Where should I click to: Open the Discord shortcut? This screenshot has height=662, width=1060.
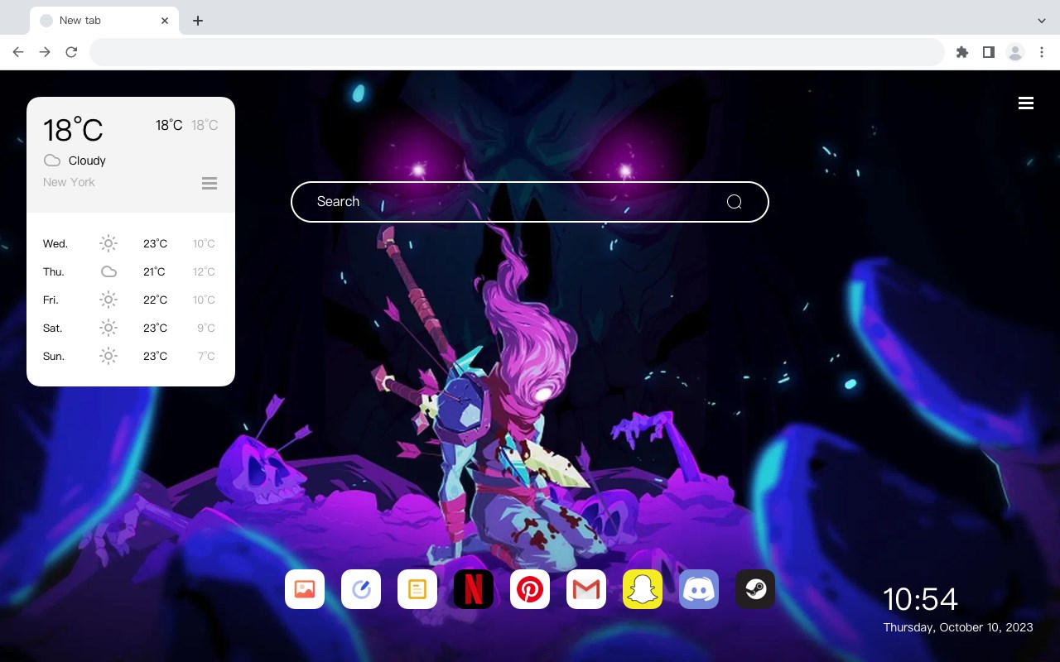pos(699,589)
